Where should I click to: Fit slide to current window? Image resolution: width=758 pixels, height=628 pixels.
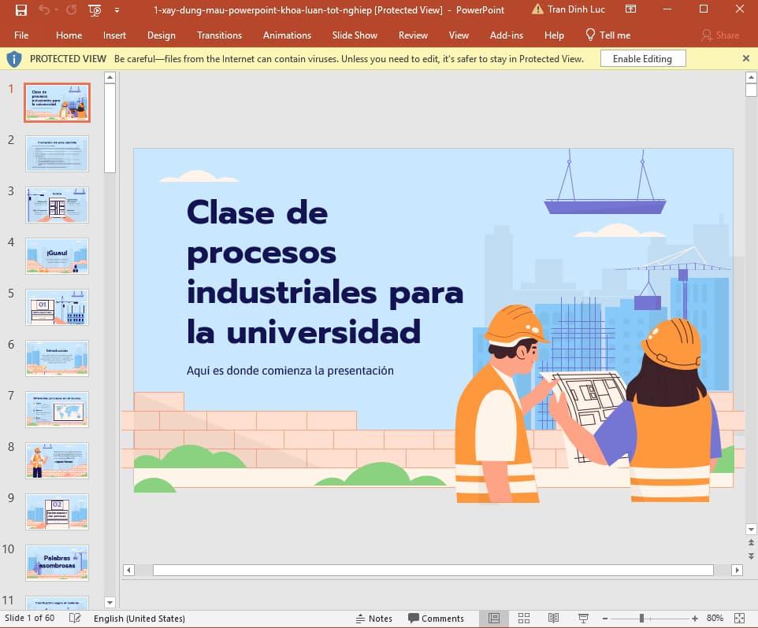738,619
